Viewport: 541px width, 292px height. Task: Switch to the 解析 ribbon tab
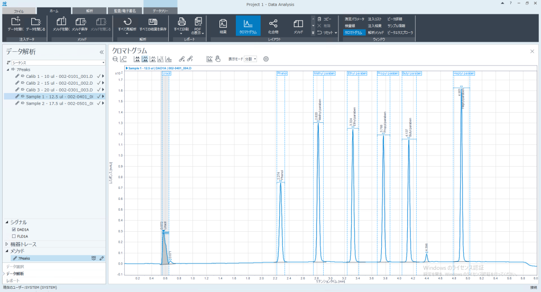pos(89,11)
